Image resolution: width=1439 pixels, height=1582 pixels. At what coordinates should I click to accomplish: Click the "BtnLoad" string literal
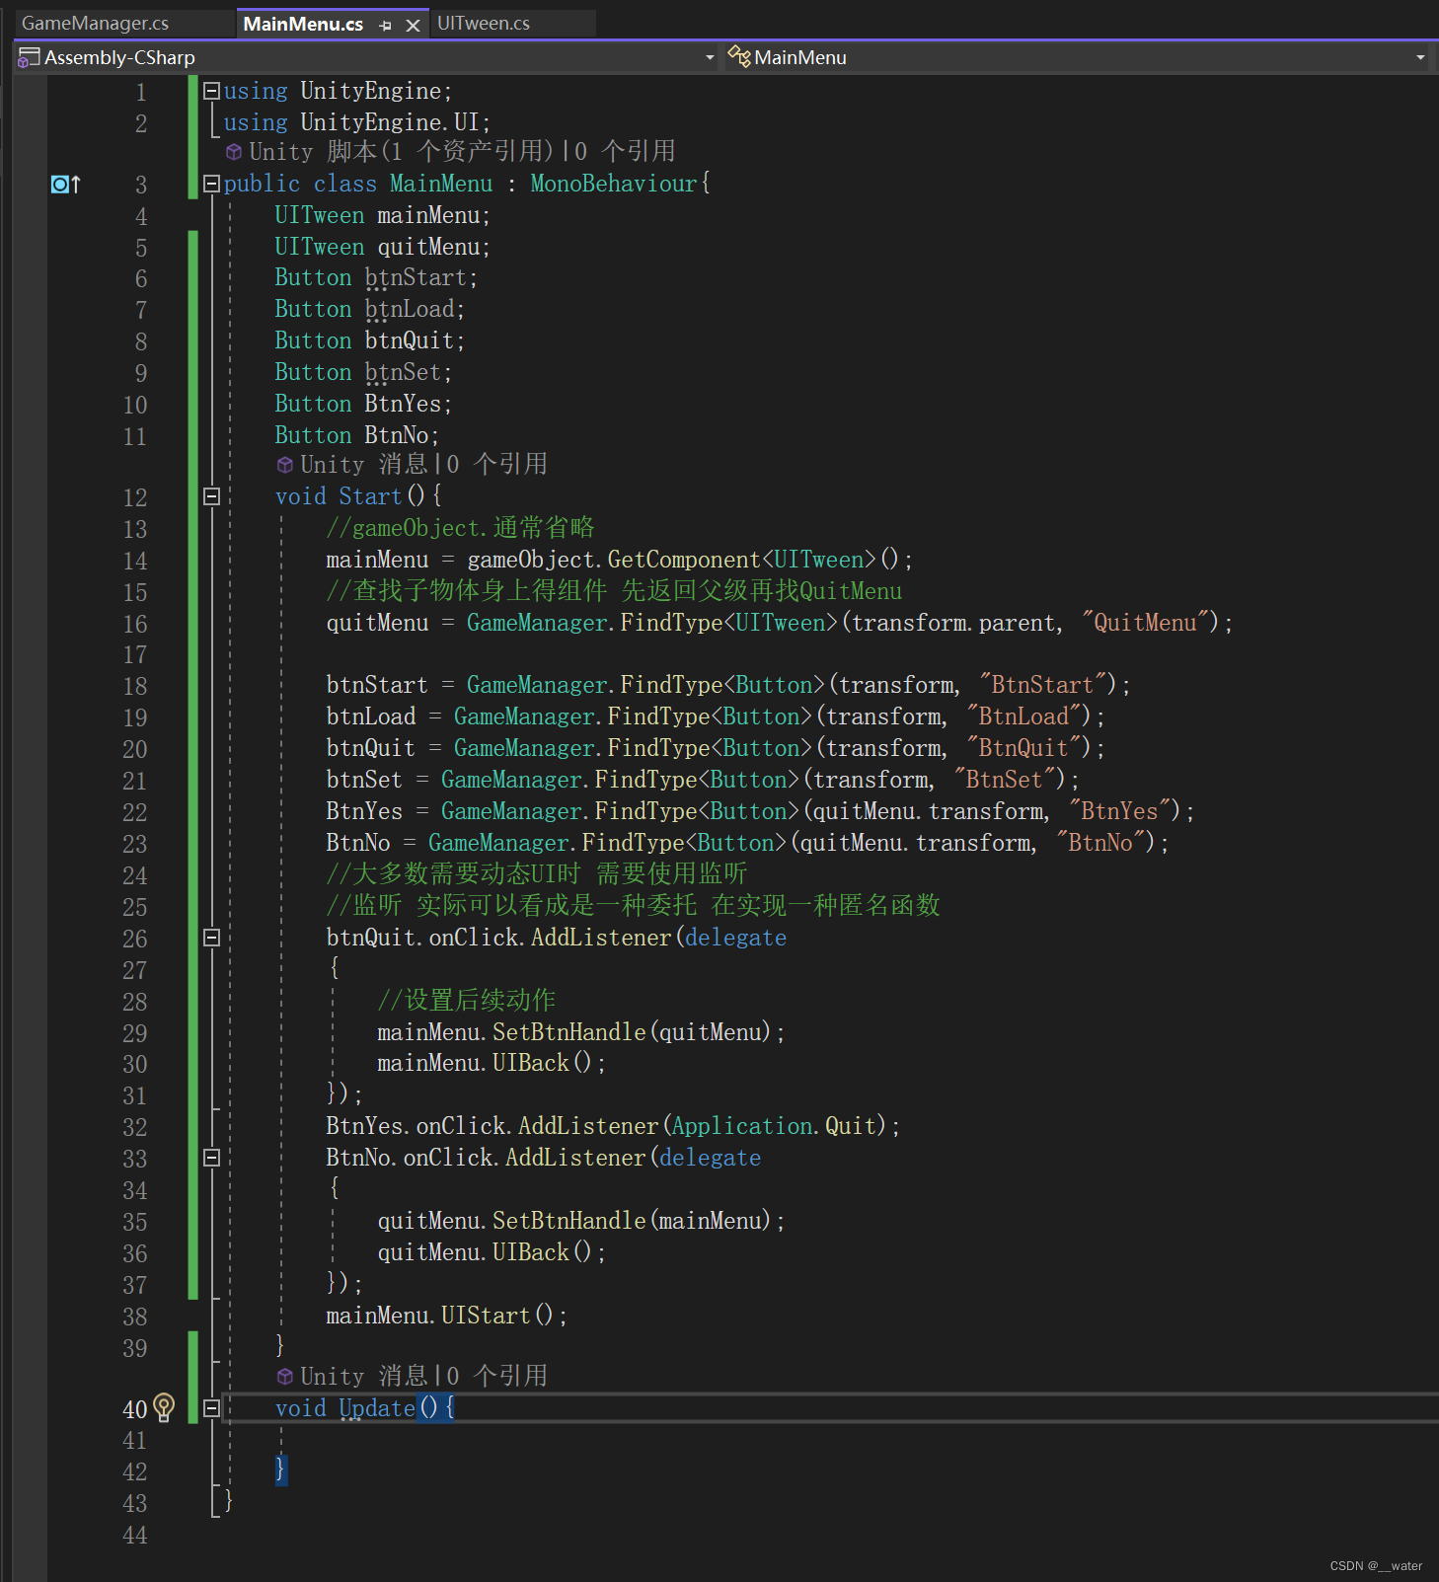click(x=1023, y=716)
